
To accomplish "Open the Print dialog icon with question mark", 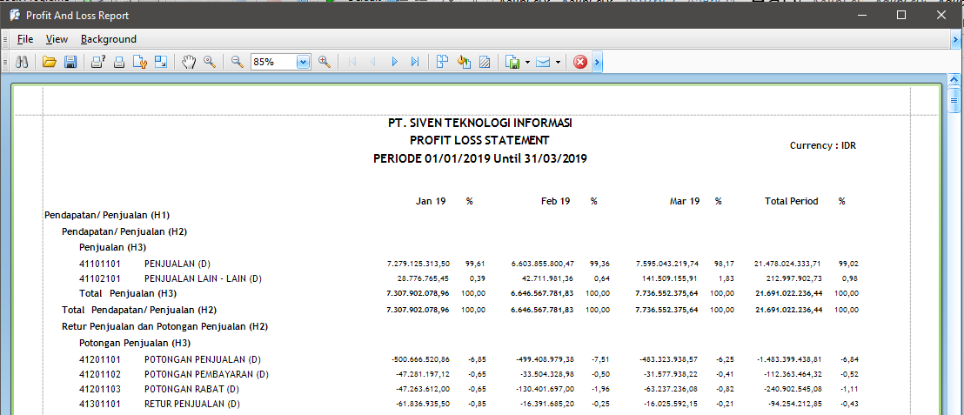I will point(98,62).
